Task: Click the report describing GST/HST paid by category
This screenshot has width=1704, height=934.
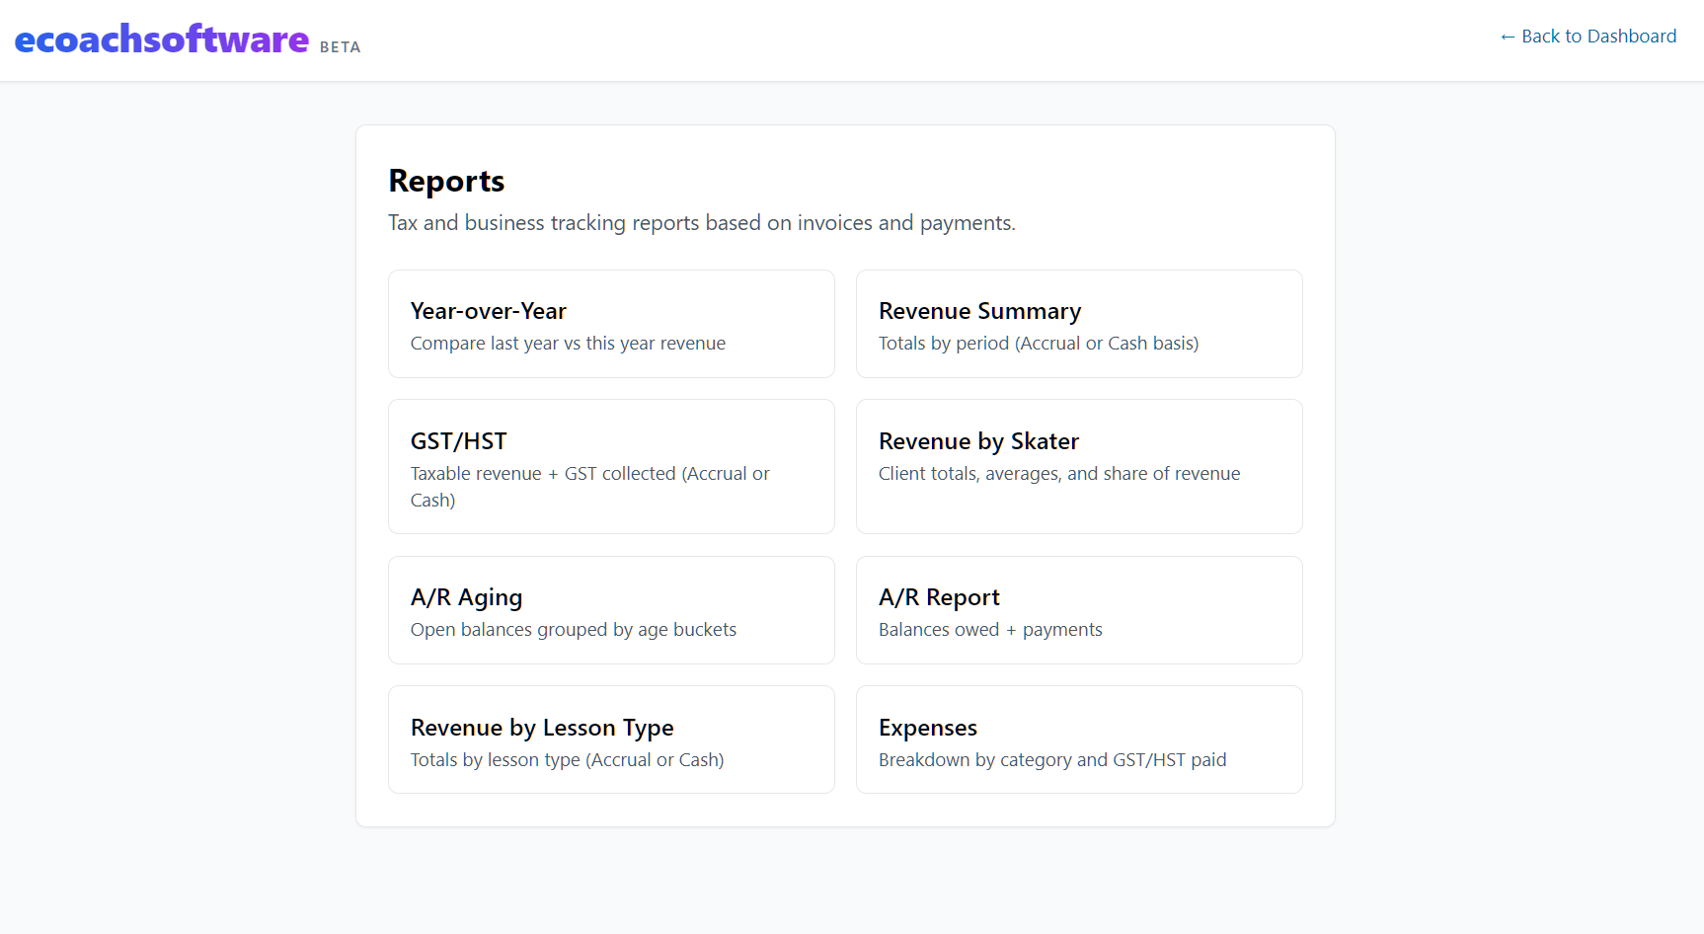Action: [x=1078, y=739]
